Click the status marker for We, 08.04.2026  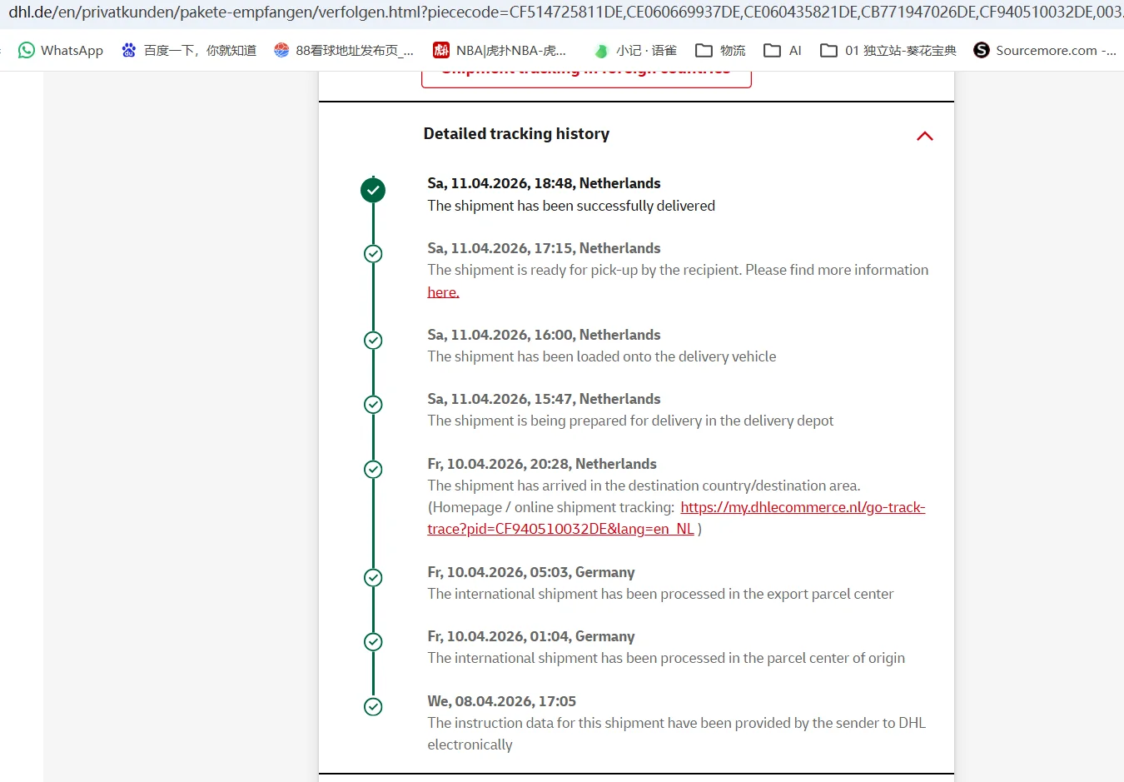373,707
